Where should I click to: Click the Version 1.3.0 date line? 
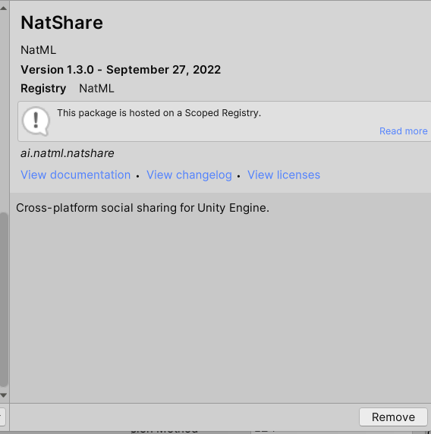(121, 70)
